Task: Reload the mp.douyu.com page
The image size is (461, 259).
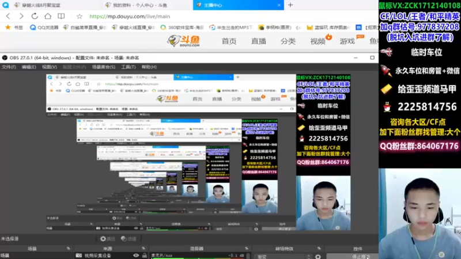Action: [x=35, y=16]
